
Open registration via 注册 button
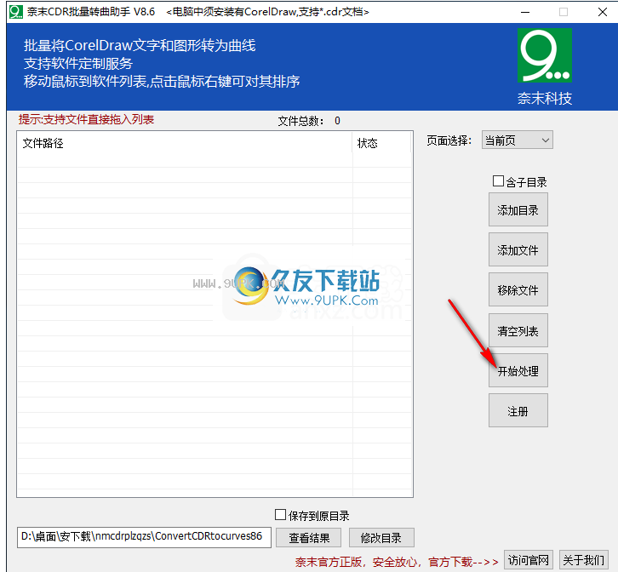click(x=518, y=411)
